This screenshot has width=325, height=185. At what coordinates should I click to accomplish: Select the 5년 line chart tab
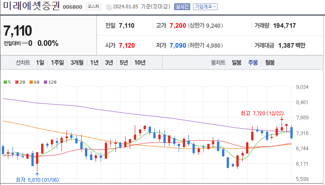pos(124,62)
